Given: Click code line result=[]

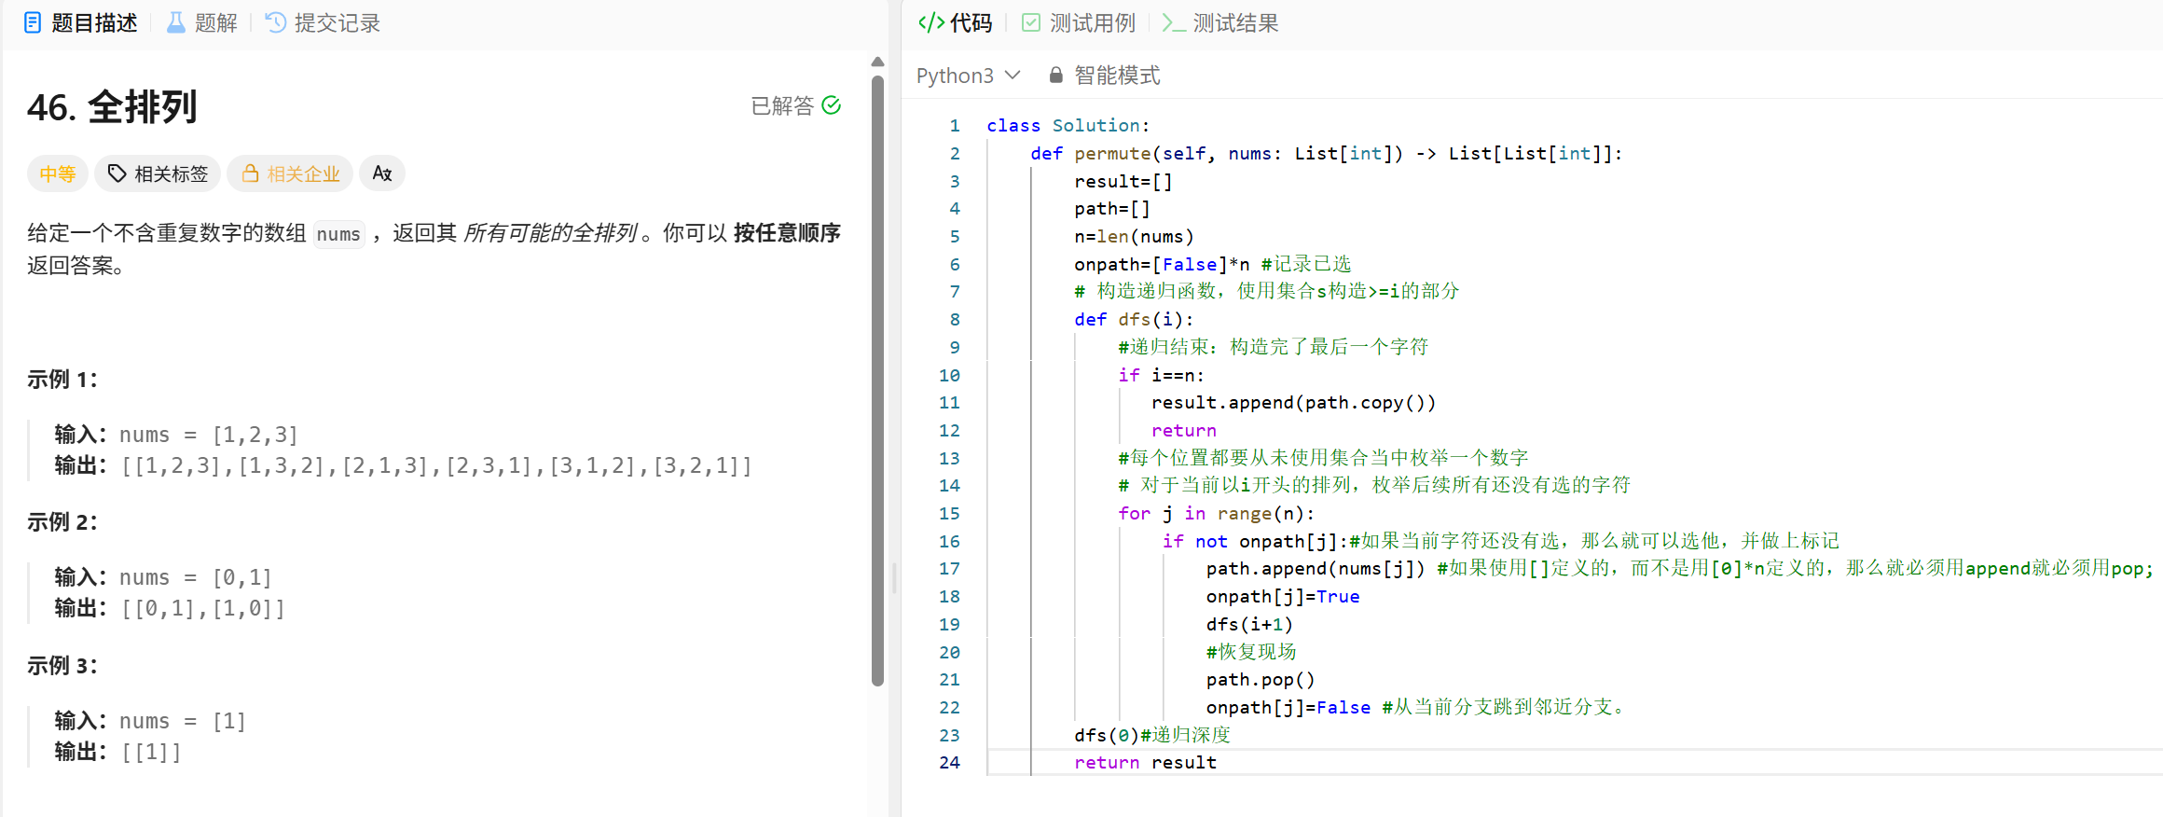Looking at the screenshot, I should pos(1123,181).
